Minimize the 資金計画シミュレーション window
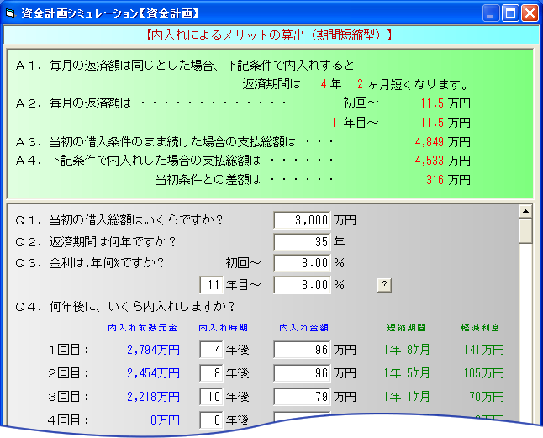The width and height of the screenshot is (543, 438). click(x=491, y=13)
